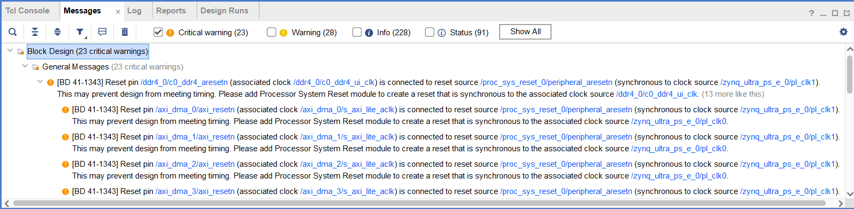Screen dimensions: 854x209
Task: Uncheck the Critical warning filter checkbox
Action: coord(158,32)
